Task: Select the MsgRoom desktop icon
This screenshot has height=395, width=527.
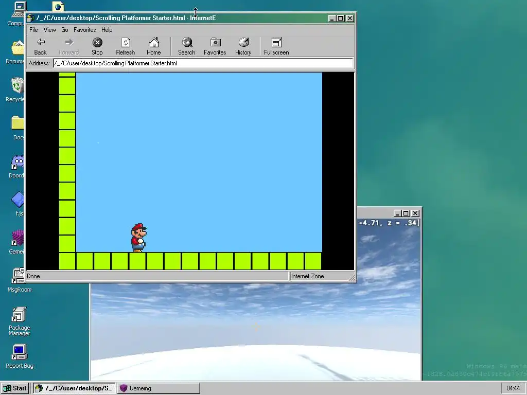Action: click(x=19, y=280)
